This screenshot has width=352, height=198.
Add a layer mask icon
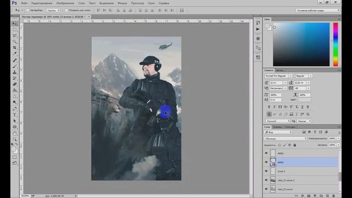[x=309, y=196]
